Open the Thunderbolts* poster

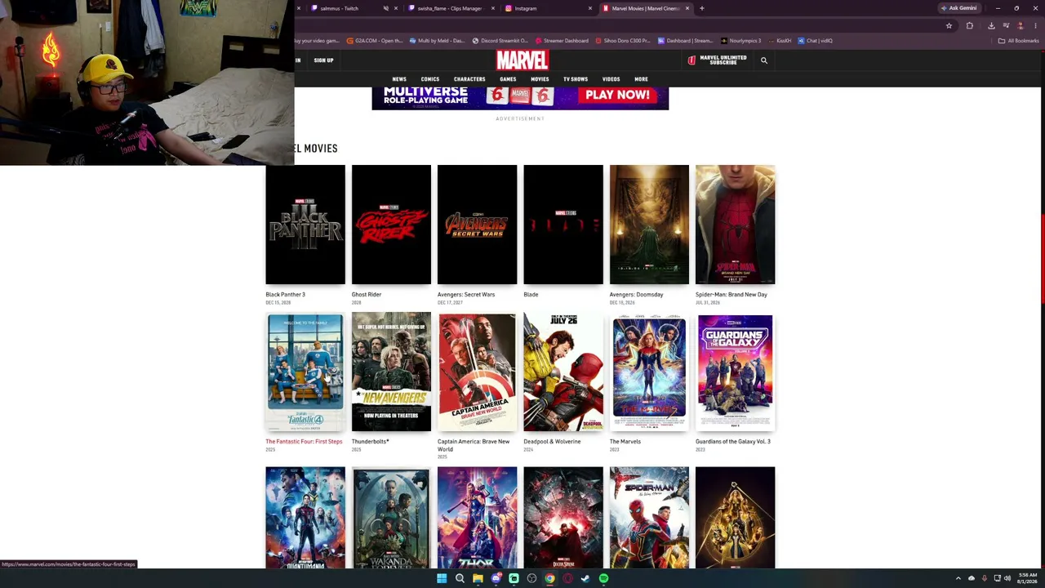[x=391, y=372]
